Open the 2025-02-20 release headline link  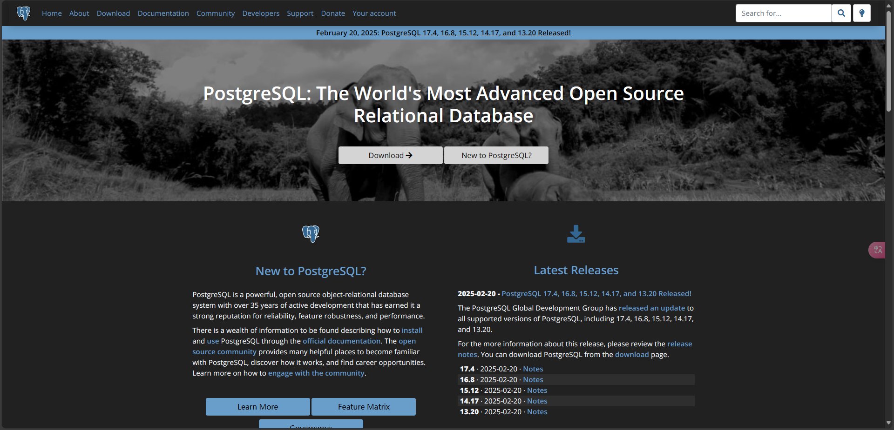(596, 294)
